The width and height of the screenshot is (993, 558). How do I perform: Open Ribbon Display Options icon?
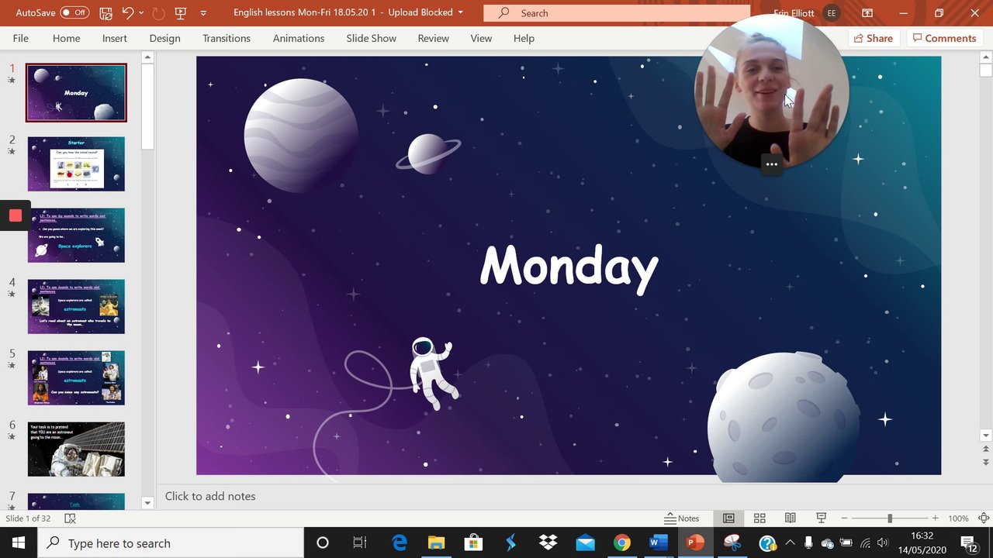(x=867, y=13)
